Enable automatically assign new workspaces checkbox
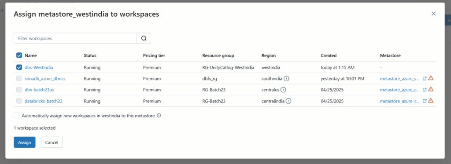 coord(16,116)
